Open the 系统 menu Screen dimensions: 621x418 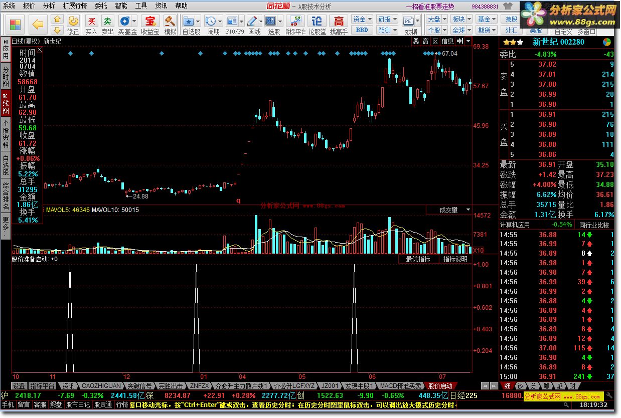click(x=9, y=6)
